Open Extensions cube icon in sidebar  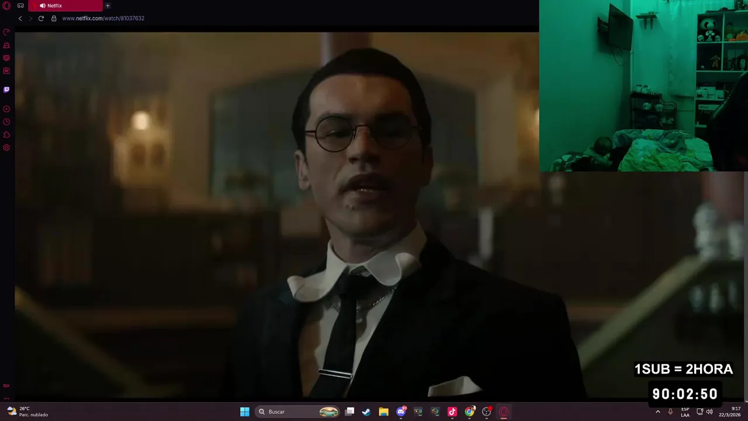point(6,134)
